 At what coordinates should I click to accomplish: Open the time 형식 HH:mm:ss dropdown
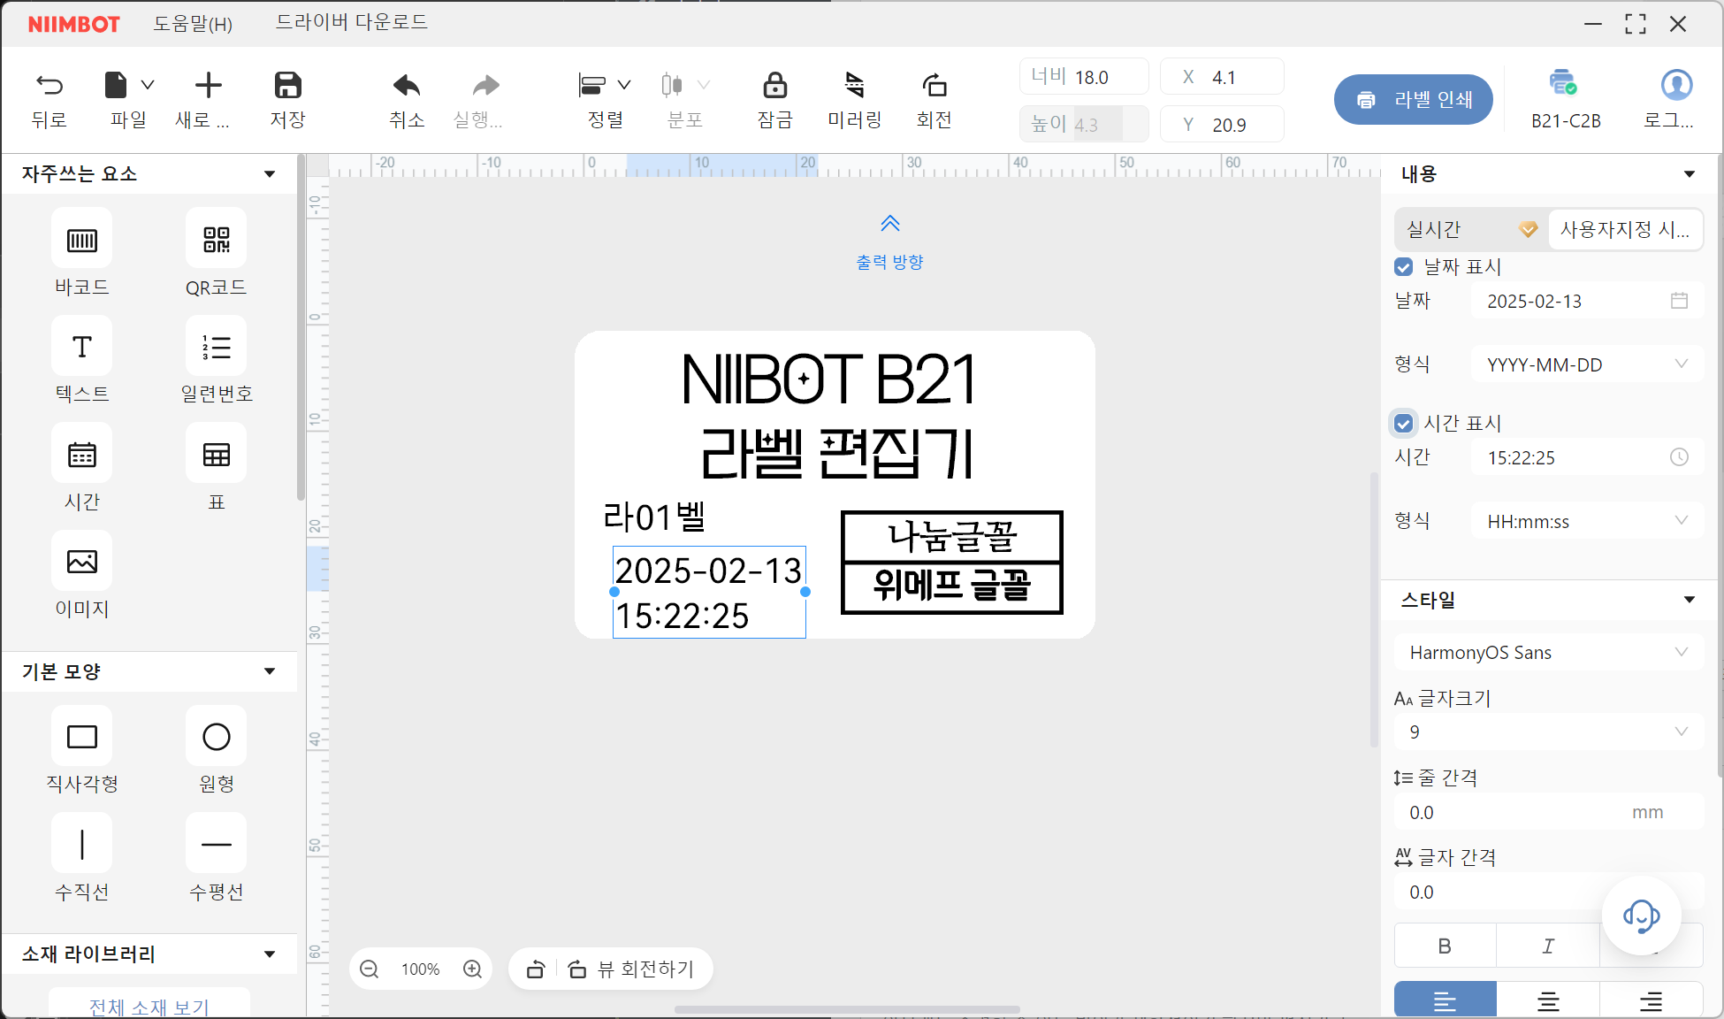coord(1587,521)
